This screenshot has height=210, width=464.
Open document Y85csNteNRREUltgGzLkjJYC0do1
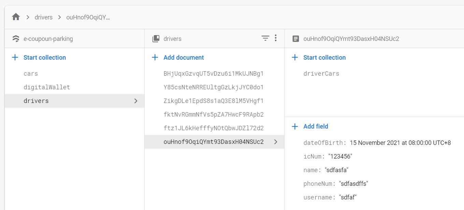[x=214, y=87]
